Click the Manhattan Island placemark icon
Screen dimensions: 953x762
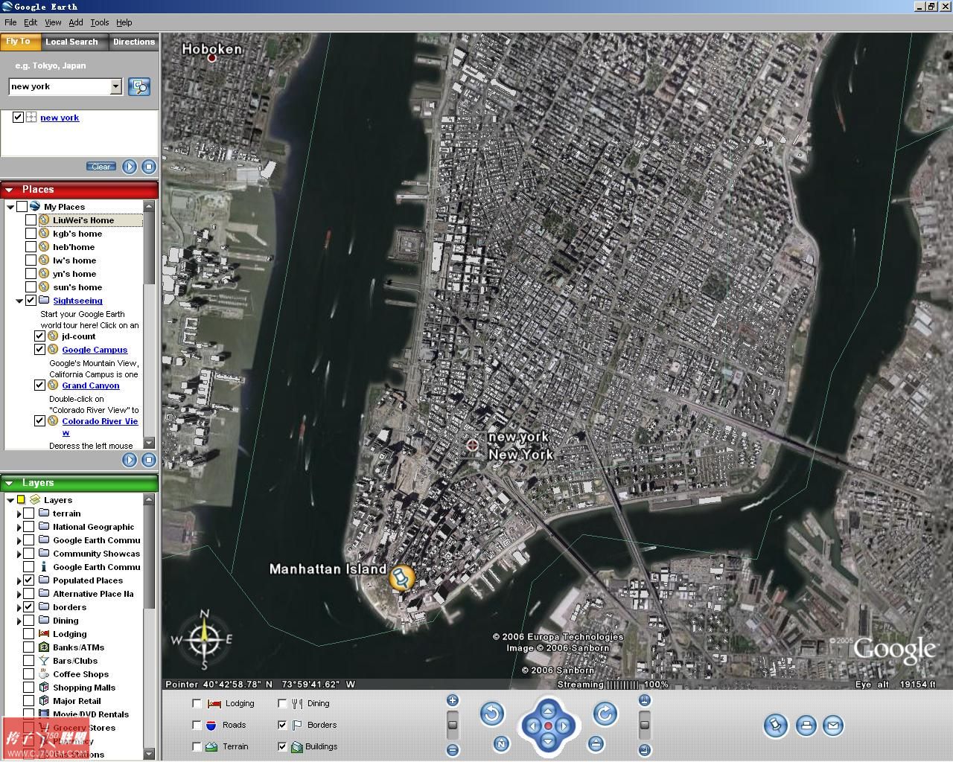[x=401, y=577]
